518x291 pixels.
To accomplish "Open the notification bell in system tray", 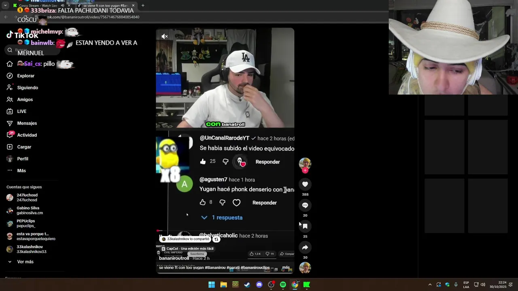I will (511, 285).
